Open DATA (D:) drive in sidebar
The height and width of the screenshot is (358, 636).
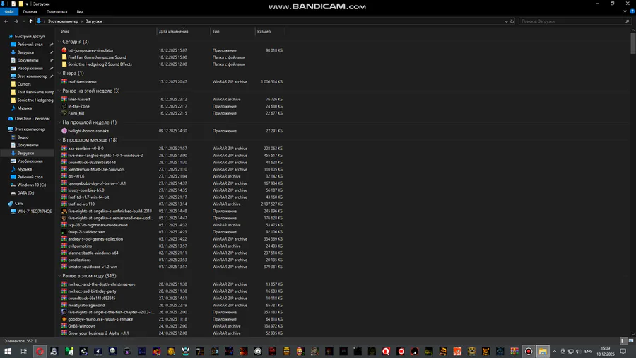25,193
